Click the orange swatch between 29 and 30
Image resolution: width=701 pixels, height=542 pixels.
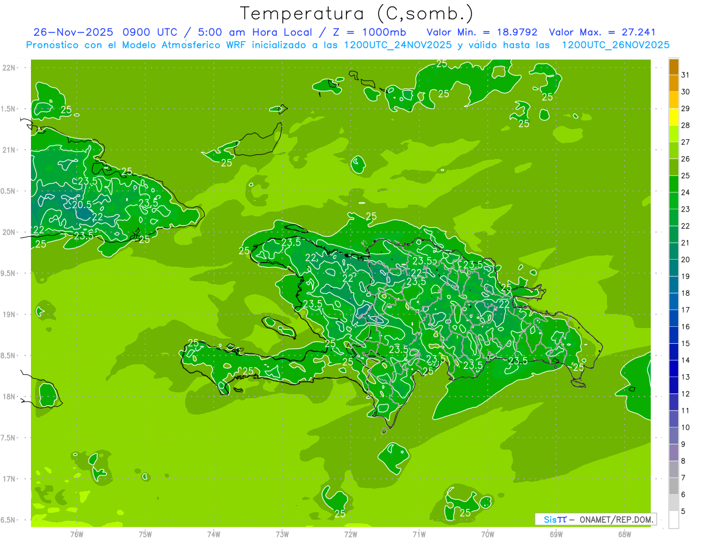click(674, 100)
